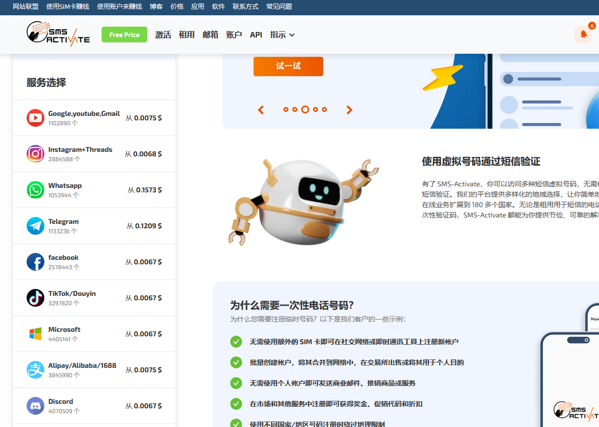Pick the Telegram service icon
The image size is (599, 427).
click(35, 226)
